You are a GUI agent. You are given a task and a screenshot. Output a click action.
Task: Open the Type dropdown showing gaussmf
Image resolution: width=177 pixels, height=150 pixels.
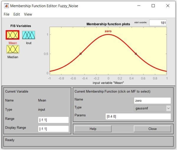[x=152, y=108]
